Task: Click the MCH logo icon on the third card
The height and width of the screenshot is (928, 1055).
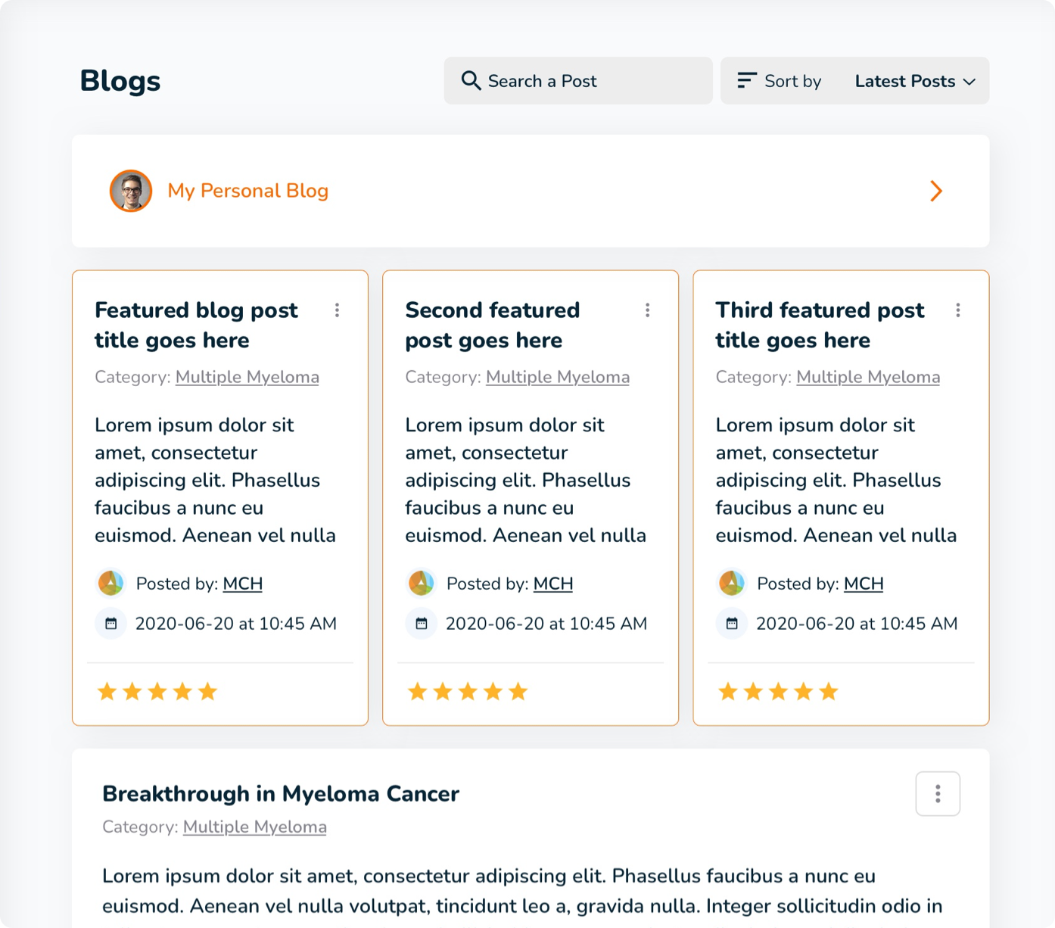Action: coord(732,583)
